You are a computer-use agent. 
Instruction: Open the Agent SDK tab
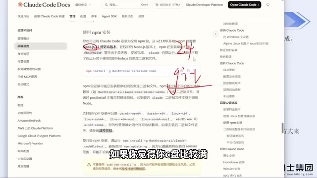coord(109,16)
